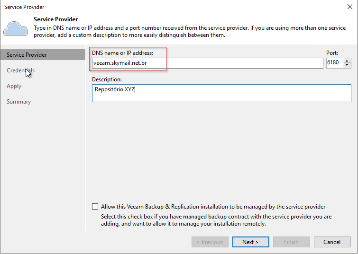Click the blue cloud Service Provider icon

pos(16,29)
